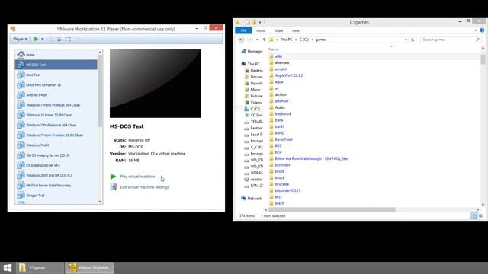488x274 pixels.
Task: Select the Azalta folder
Action: [280, 107]
